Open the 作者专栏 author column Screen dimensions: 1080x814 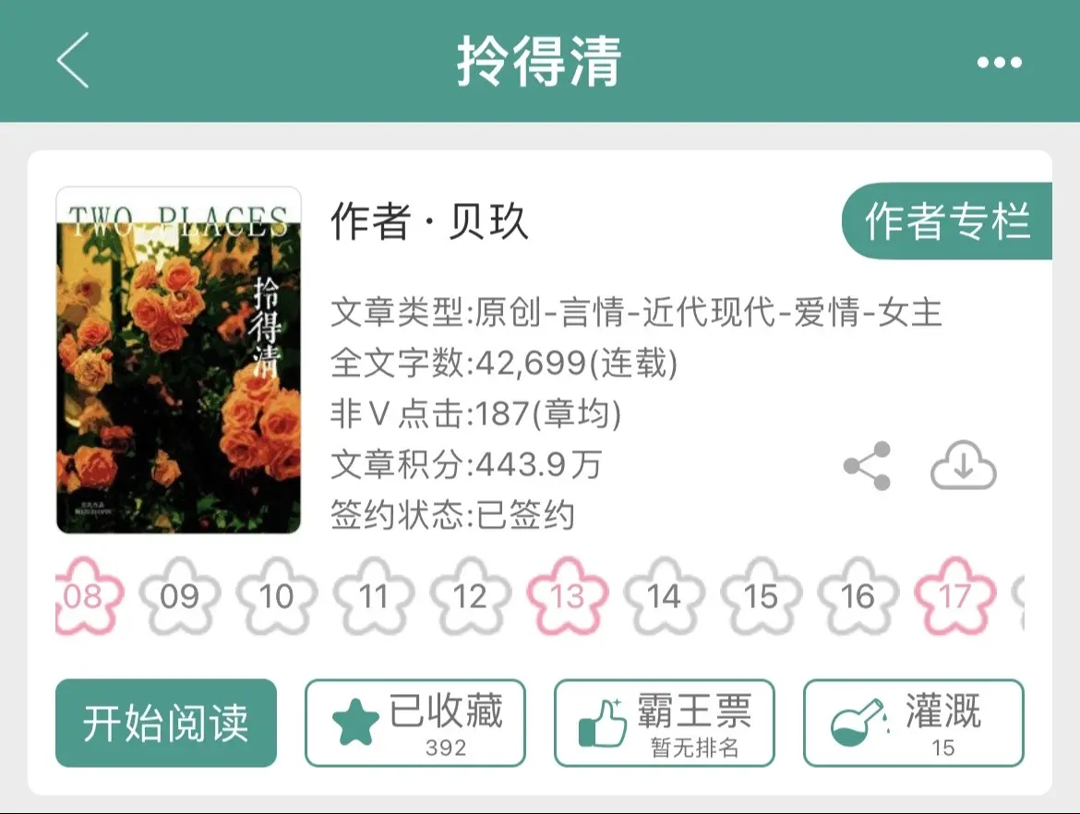[947, 221]
